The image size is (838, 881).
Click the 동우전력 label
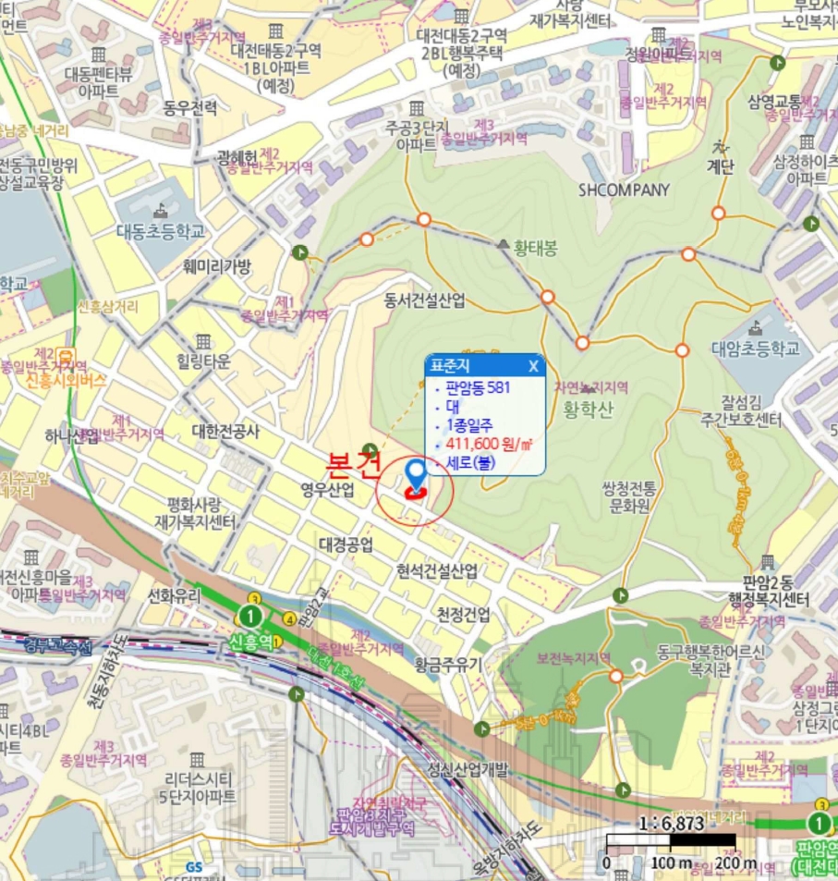(x=189, y=108)
